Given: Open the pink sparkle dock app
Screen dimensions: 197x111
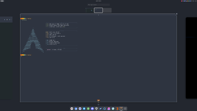Looking at the screenshot, I should coord(109,109).
